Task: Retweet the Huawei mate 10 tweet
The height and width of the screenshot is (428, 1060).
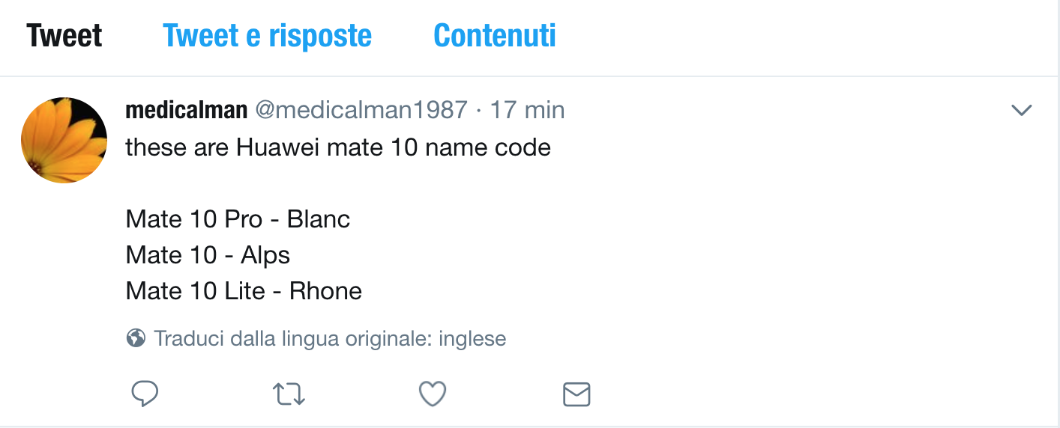Action: click(288, 394)
